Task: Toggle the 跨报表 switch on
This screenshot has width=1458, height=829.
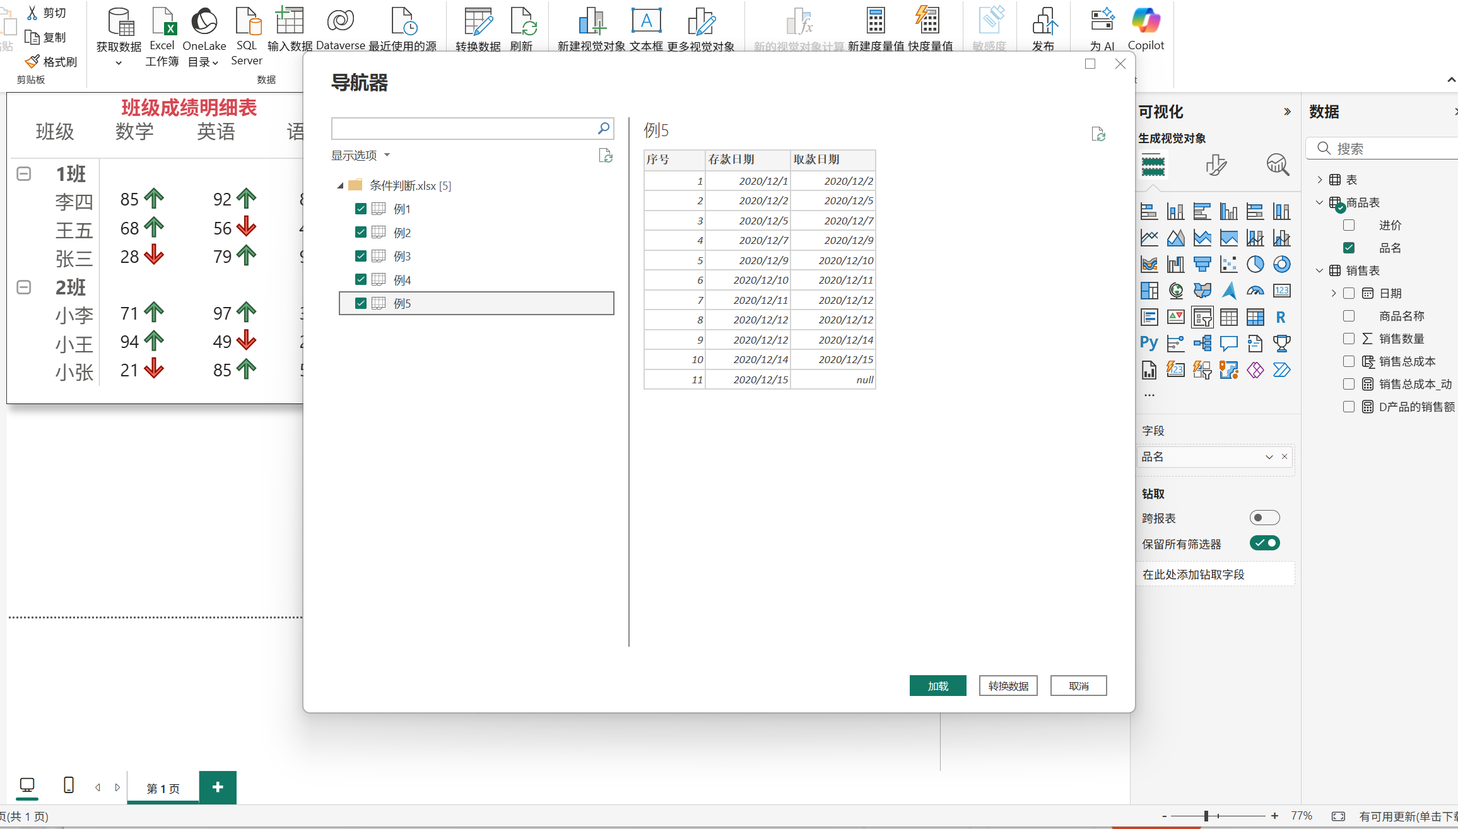Action: click(1264, 518)
